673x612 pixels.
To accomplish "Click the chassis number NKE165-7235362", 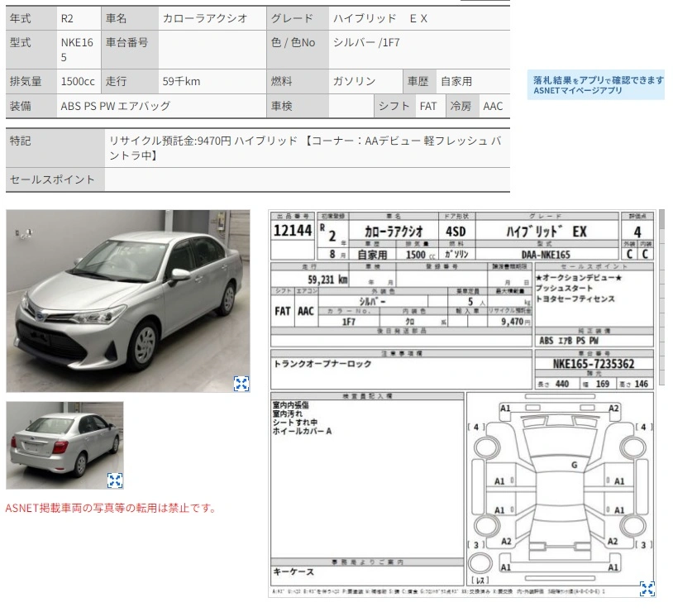I will click(x=594, y=364).
